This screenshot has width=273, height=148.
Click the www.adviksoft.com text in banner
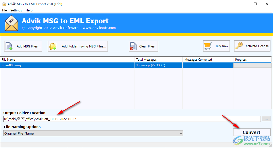(x=99, y=28)
